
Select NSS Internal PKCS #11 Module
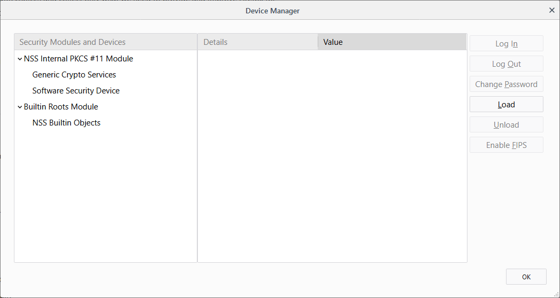pos(78,59)
